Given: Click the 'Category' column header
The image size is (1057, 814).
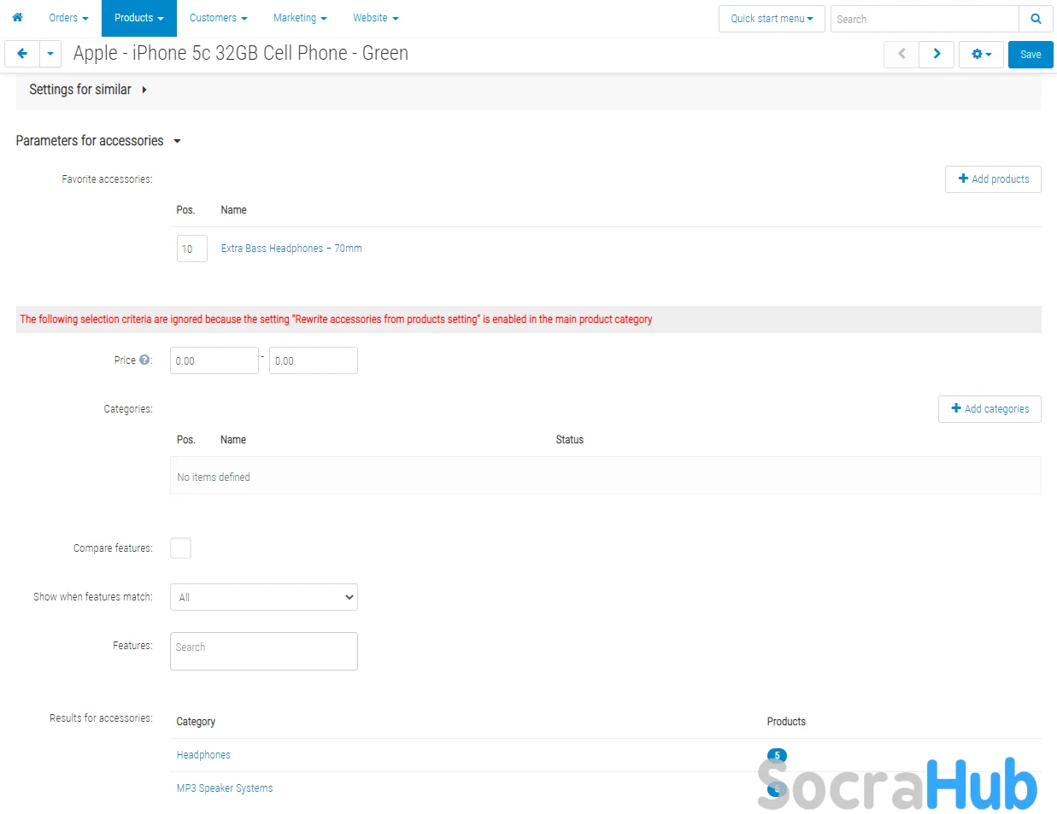Looking at the screenshot, I should point(196,722).
